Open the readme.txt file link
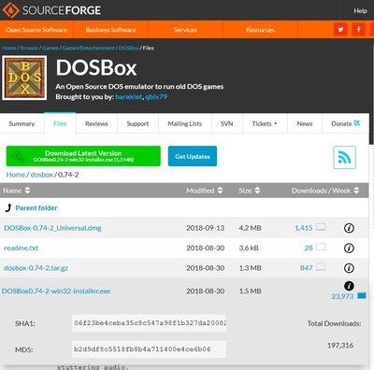Image resolution: width=374 pixels, height=370 pixels. 21,248
